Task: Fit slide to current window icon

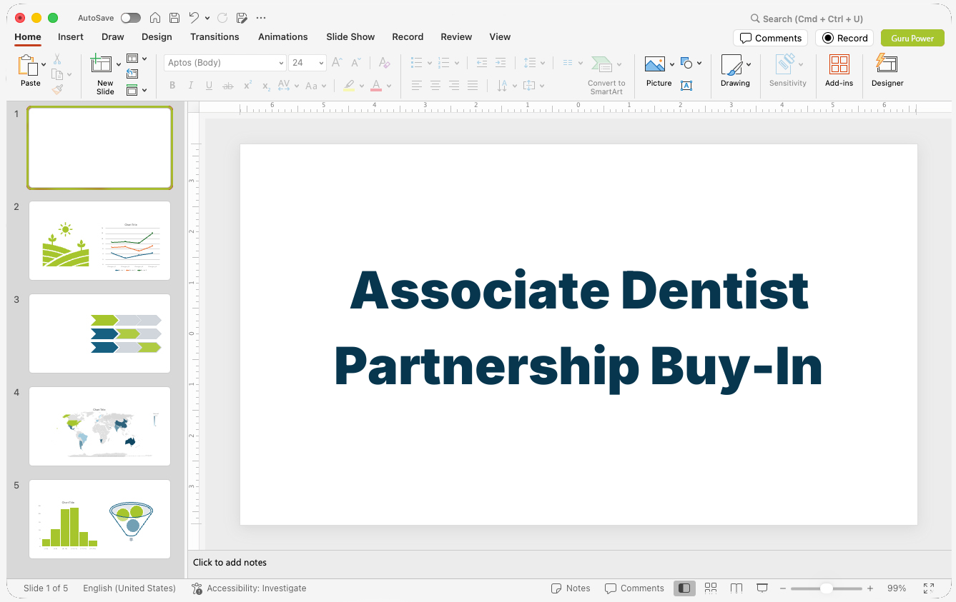Action: (929, 588)
